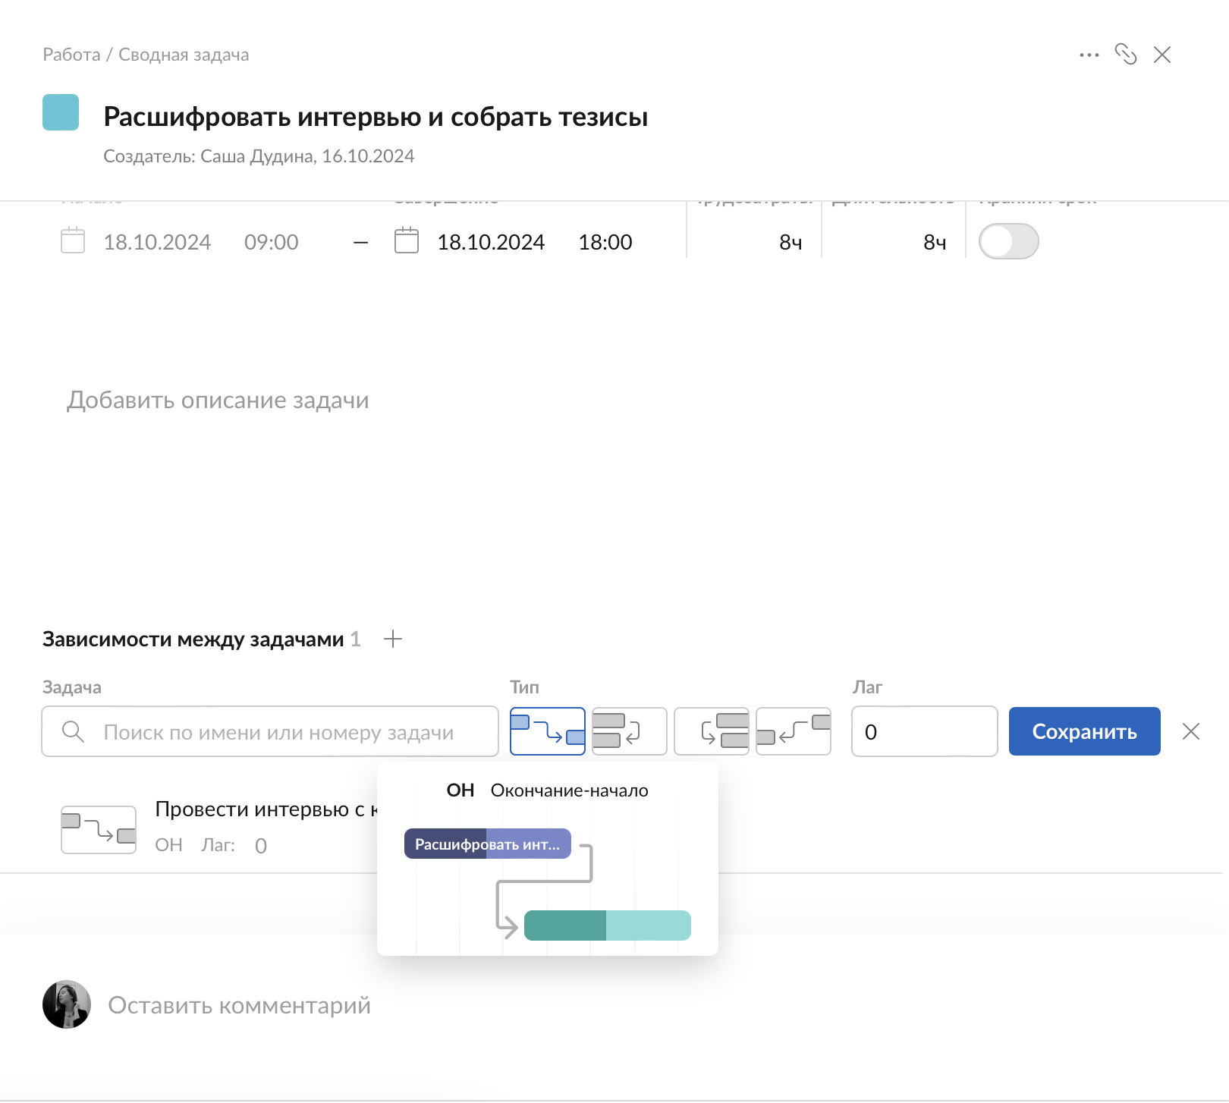Copy the task link via chain icon

click(x=1127, y=54)
